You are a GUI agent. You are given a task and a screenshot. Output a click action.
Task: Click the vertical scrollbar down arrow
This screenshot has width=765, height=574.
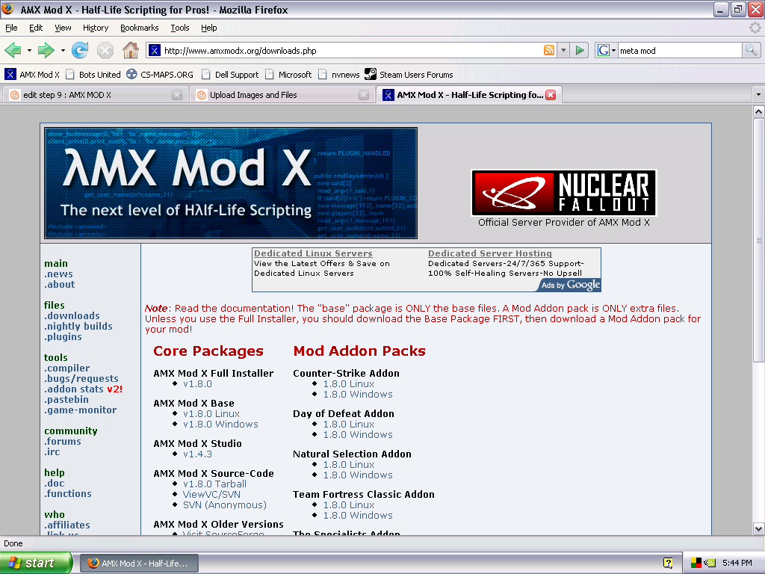click(759, 528)
